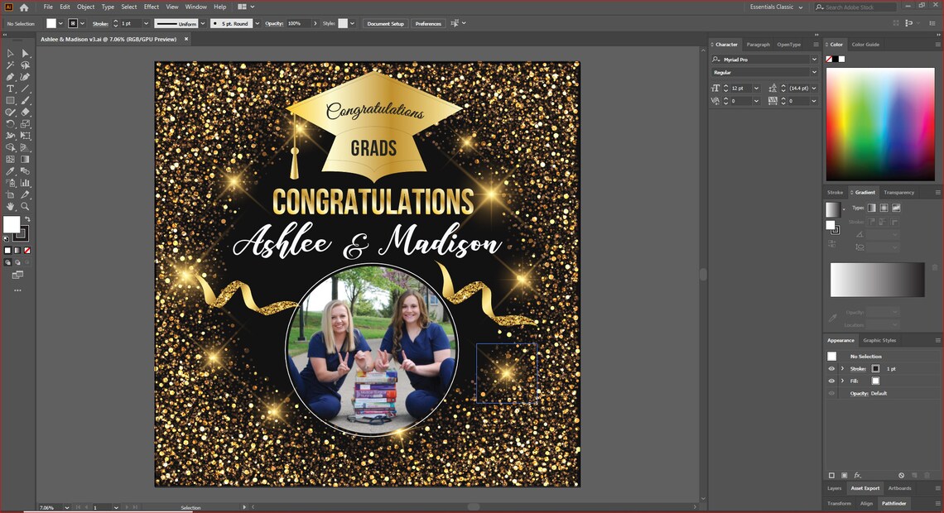Toggle Opacity visibility in the Appearance panel
Screen dimensions: 944x513
pyautogui.click(x=831, y=393)
